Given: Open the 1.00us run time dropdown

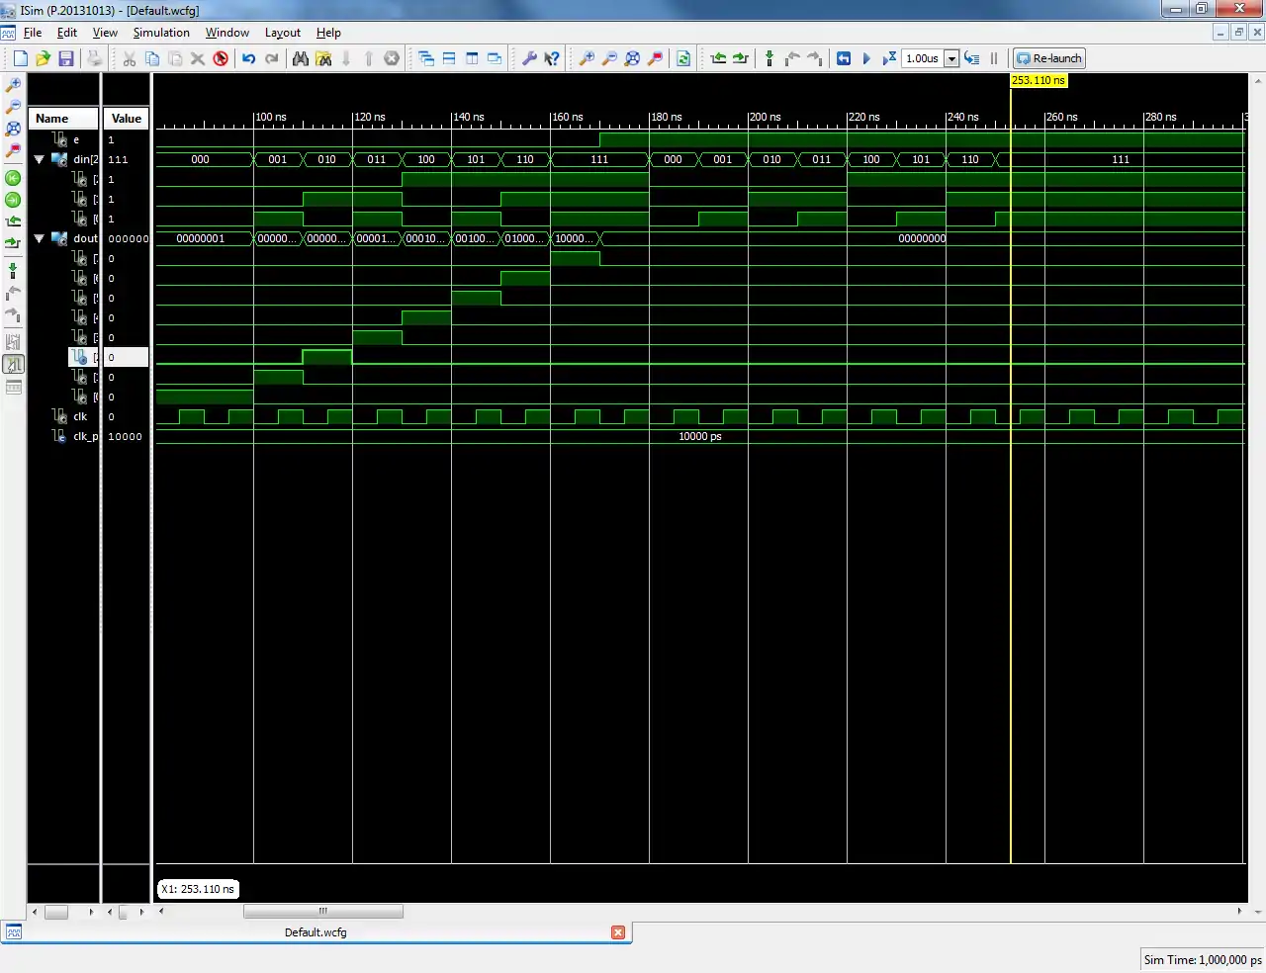Looking at the screenshot, I should click(951, 58).
